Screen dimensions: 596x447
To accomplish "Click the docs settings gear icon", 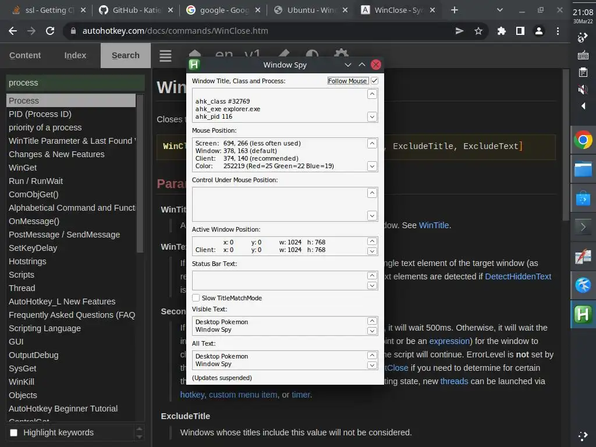I will [341, 54].
